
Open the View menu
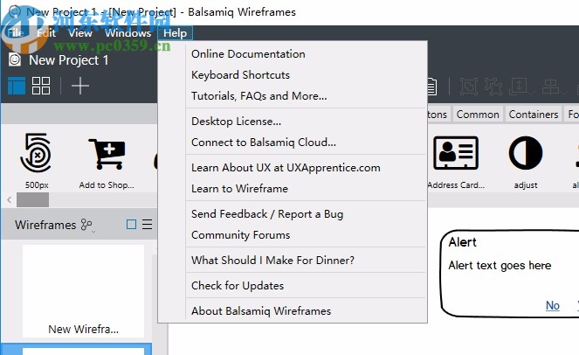click(80, 33)
